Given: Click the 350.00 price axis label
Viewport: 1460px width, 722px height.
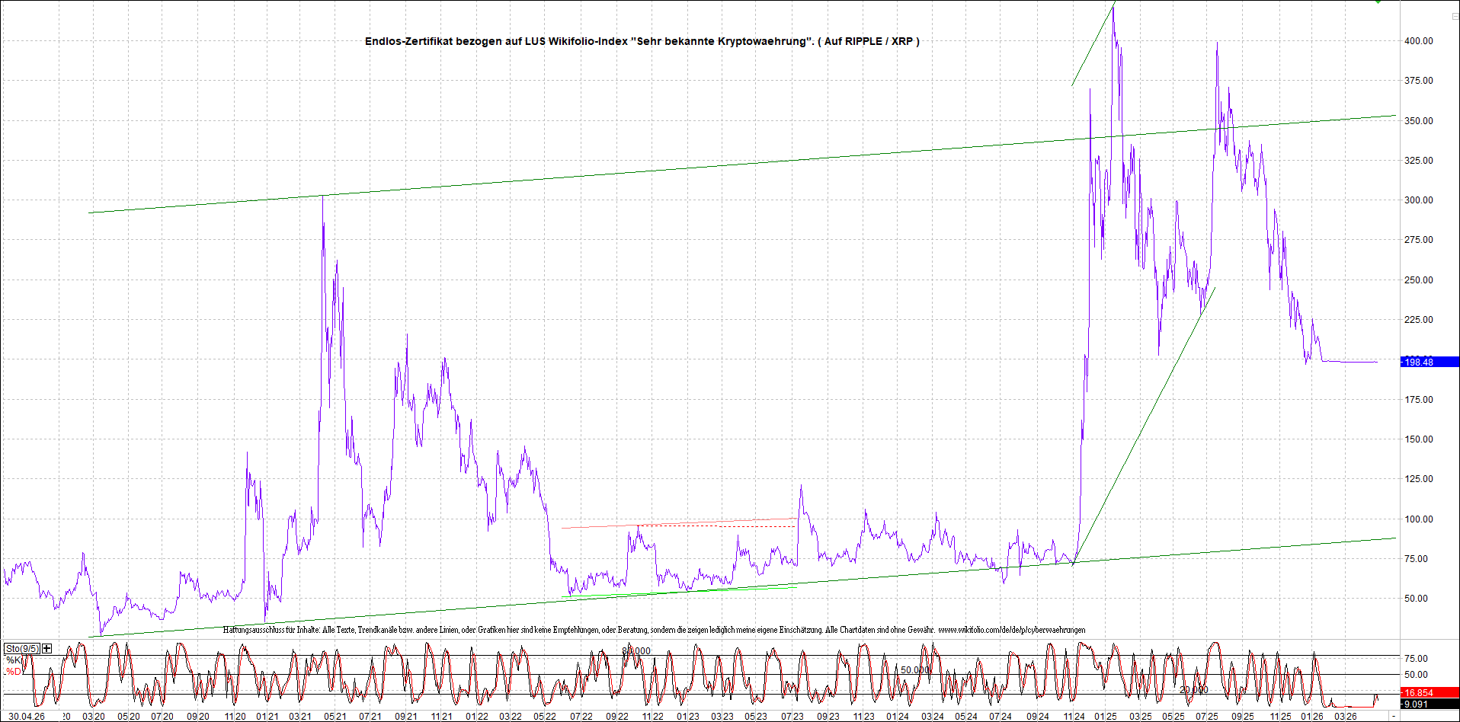Looking at the screenshot, I should tap(1418, 121).
